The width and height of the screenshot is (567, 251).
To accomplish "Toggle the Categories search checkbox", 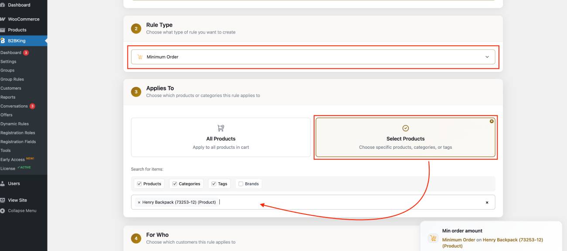I will click(175, 184).
